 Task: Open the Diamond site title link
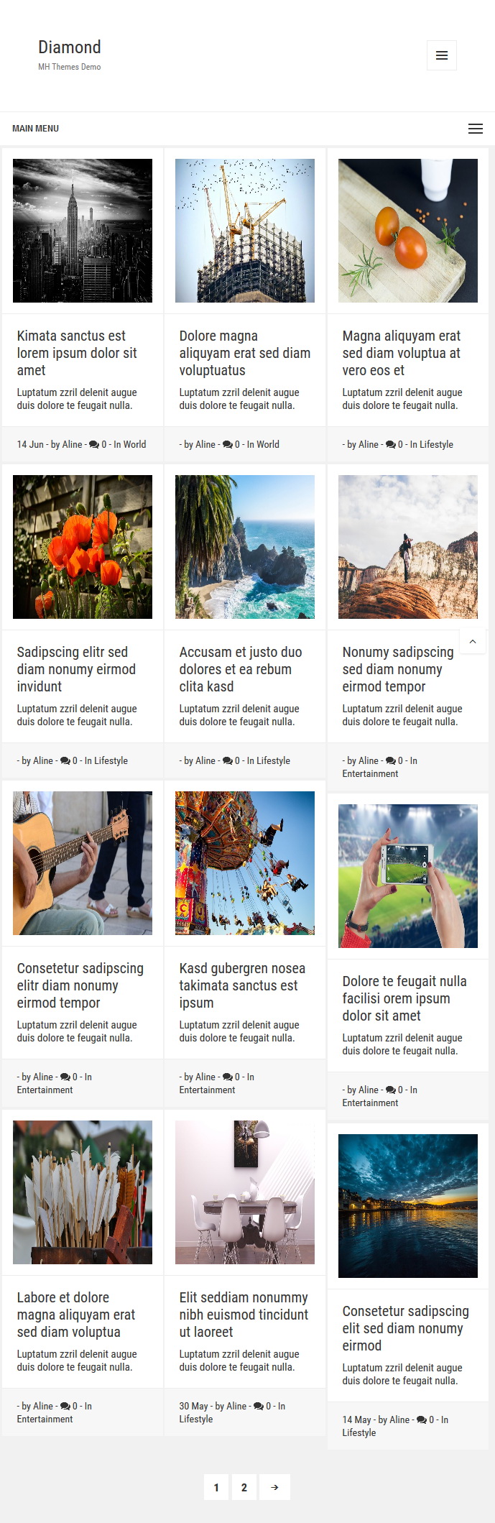(x=70, y=47)
